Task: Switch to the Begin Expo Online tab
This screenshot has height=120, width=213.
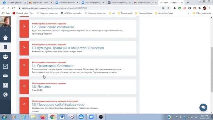Action: tap(41, 3)
